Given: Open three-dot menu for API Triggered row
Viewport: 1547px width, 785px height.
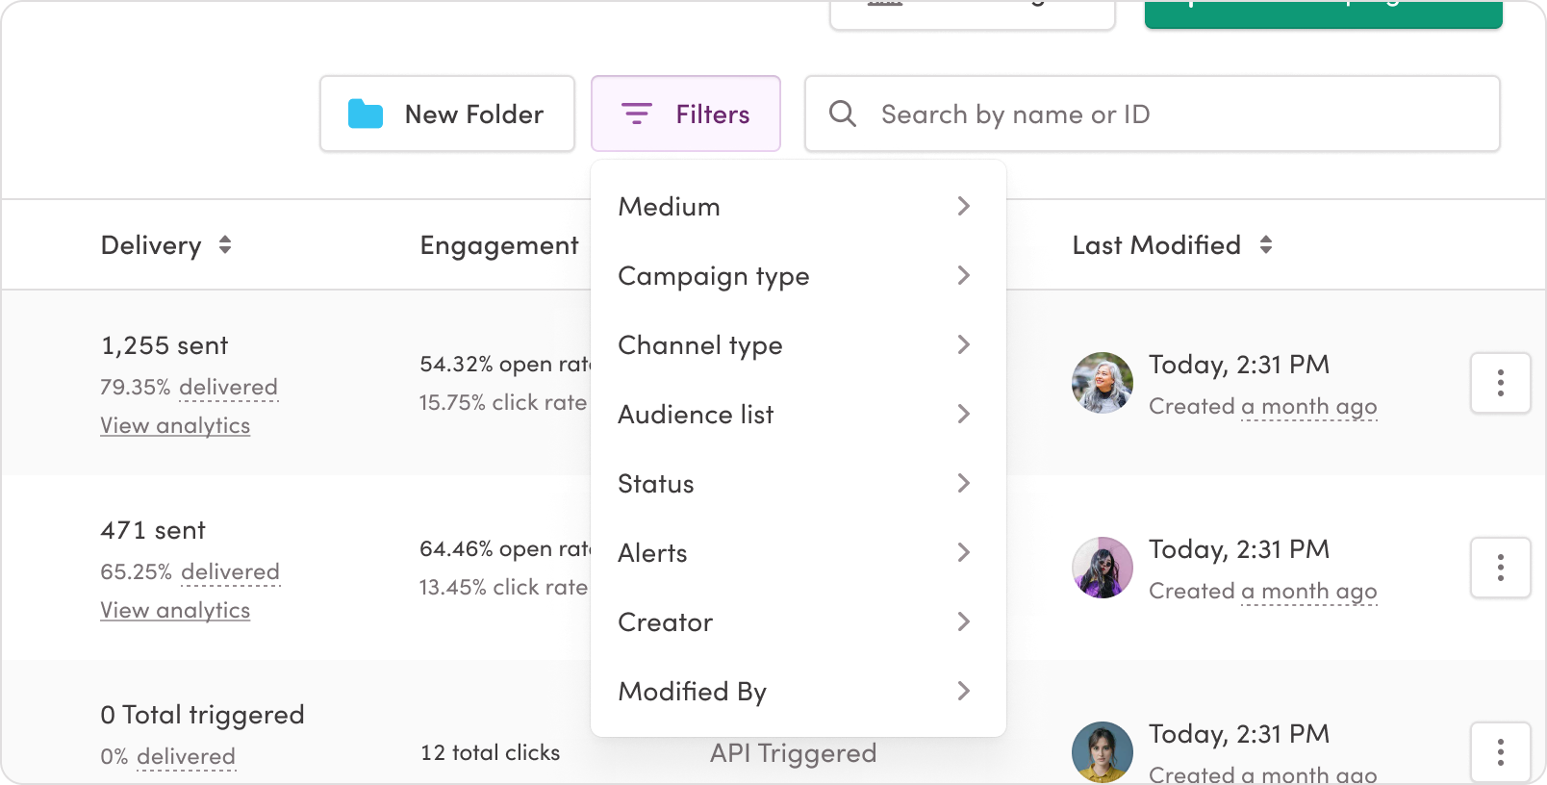Looking at the screenshot, I should pyautogui.click(x=1500, y=752).
